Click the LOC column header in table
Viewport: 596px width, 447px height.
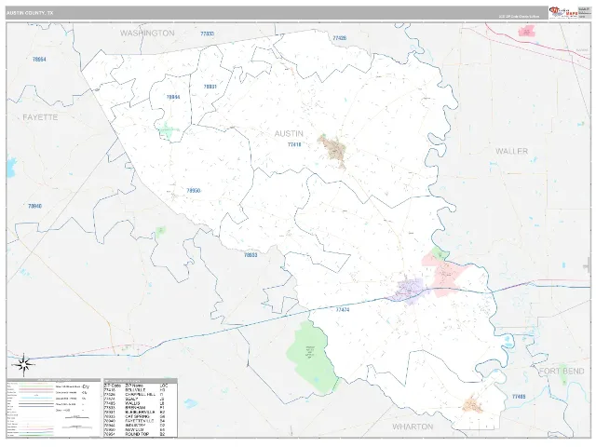(x=164, y=386)
